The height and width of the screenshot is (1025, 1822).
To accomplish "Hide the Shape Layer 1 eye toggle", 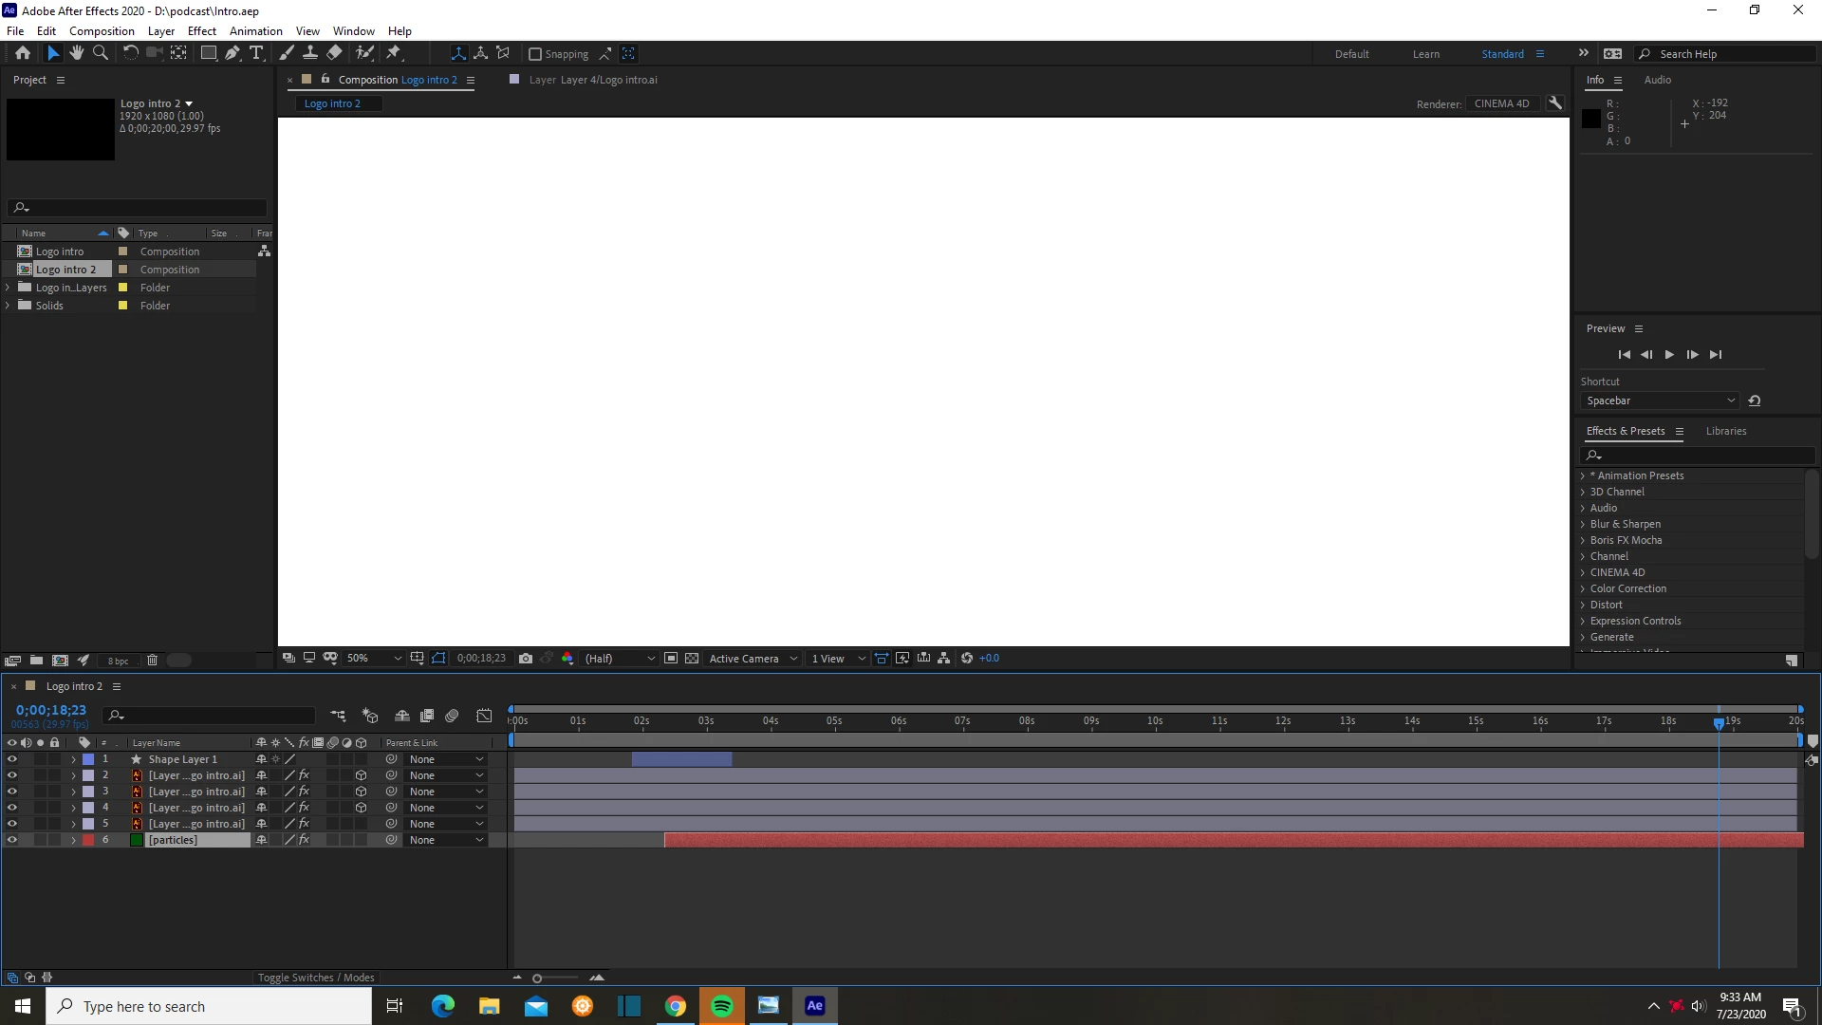I will coord(12,759).
